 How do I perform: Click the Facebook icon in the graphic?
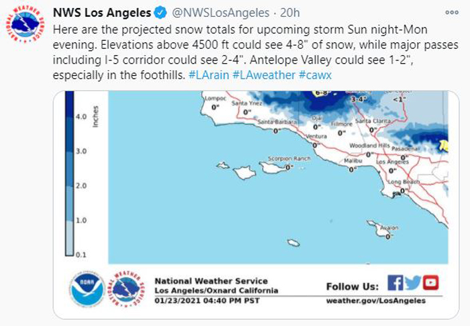click(395, 283)
